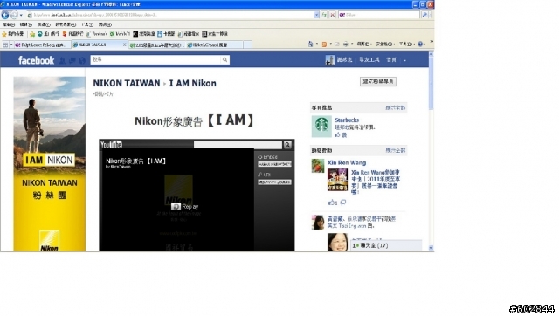
Task: Click the Facebook search magnifier icon
Action: coord(225,60)
